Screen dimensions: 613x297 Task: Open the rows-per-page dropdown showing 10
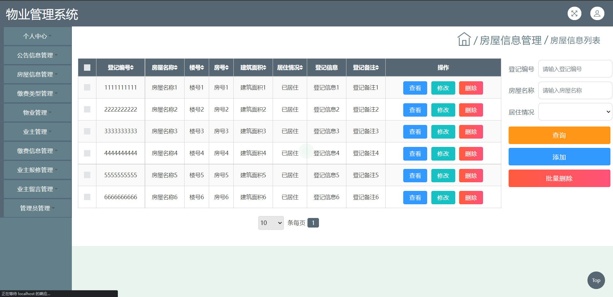point(271,223)
